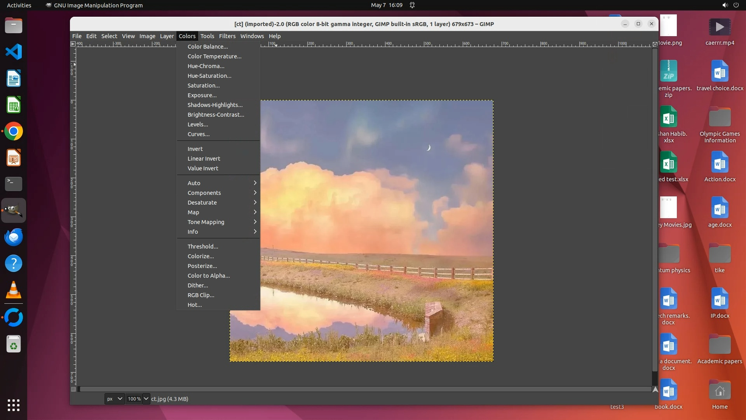
Task: Expand the Auto submenu
Action: pos(218,183)
